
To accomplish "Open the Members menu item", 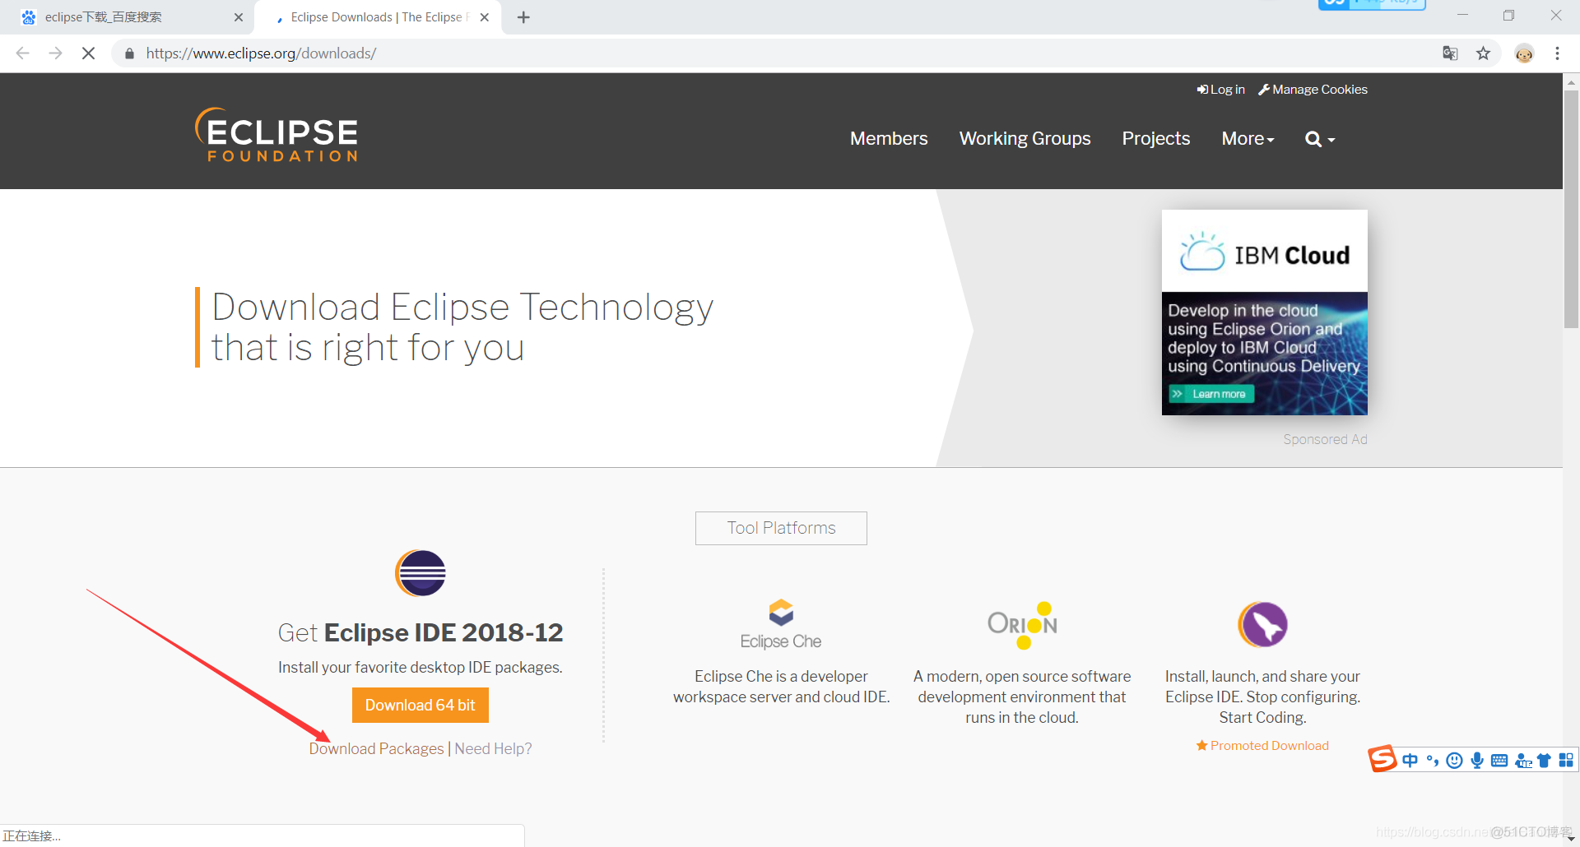I will pyautogui.click(x=889, y=139).
